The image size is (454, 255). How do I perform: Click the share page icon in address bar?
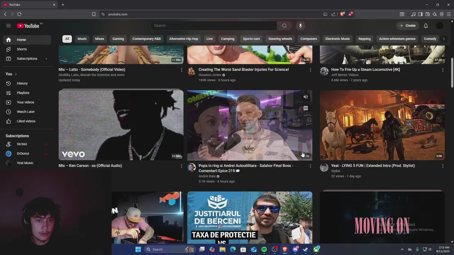333,14
